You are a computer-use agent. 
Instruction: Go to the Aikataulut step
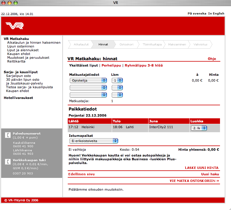81,45
